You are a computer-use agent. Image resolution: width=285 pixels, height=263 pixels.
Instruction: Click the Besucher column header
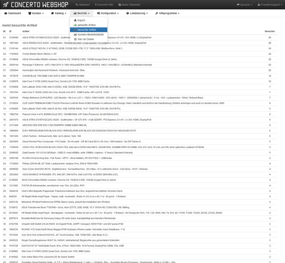(x=270, y=31)
